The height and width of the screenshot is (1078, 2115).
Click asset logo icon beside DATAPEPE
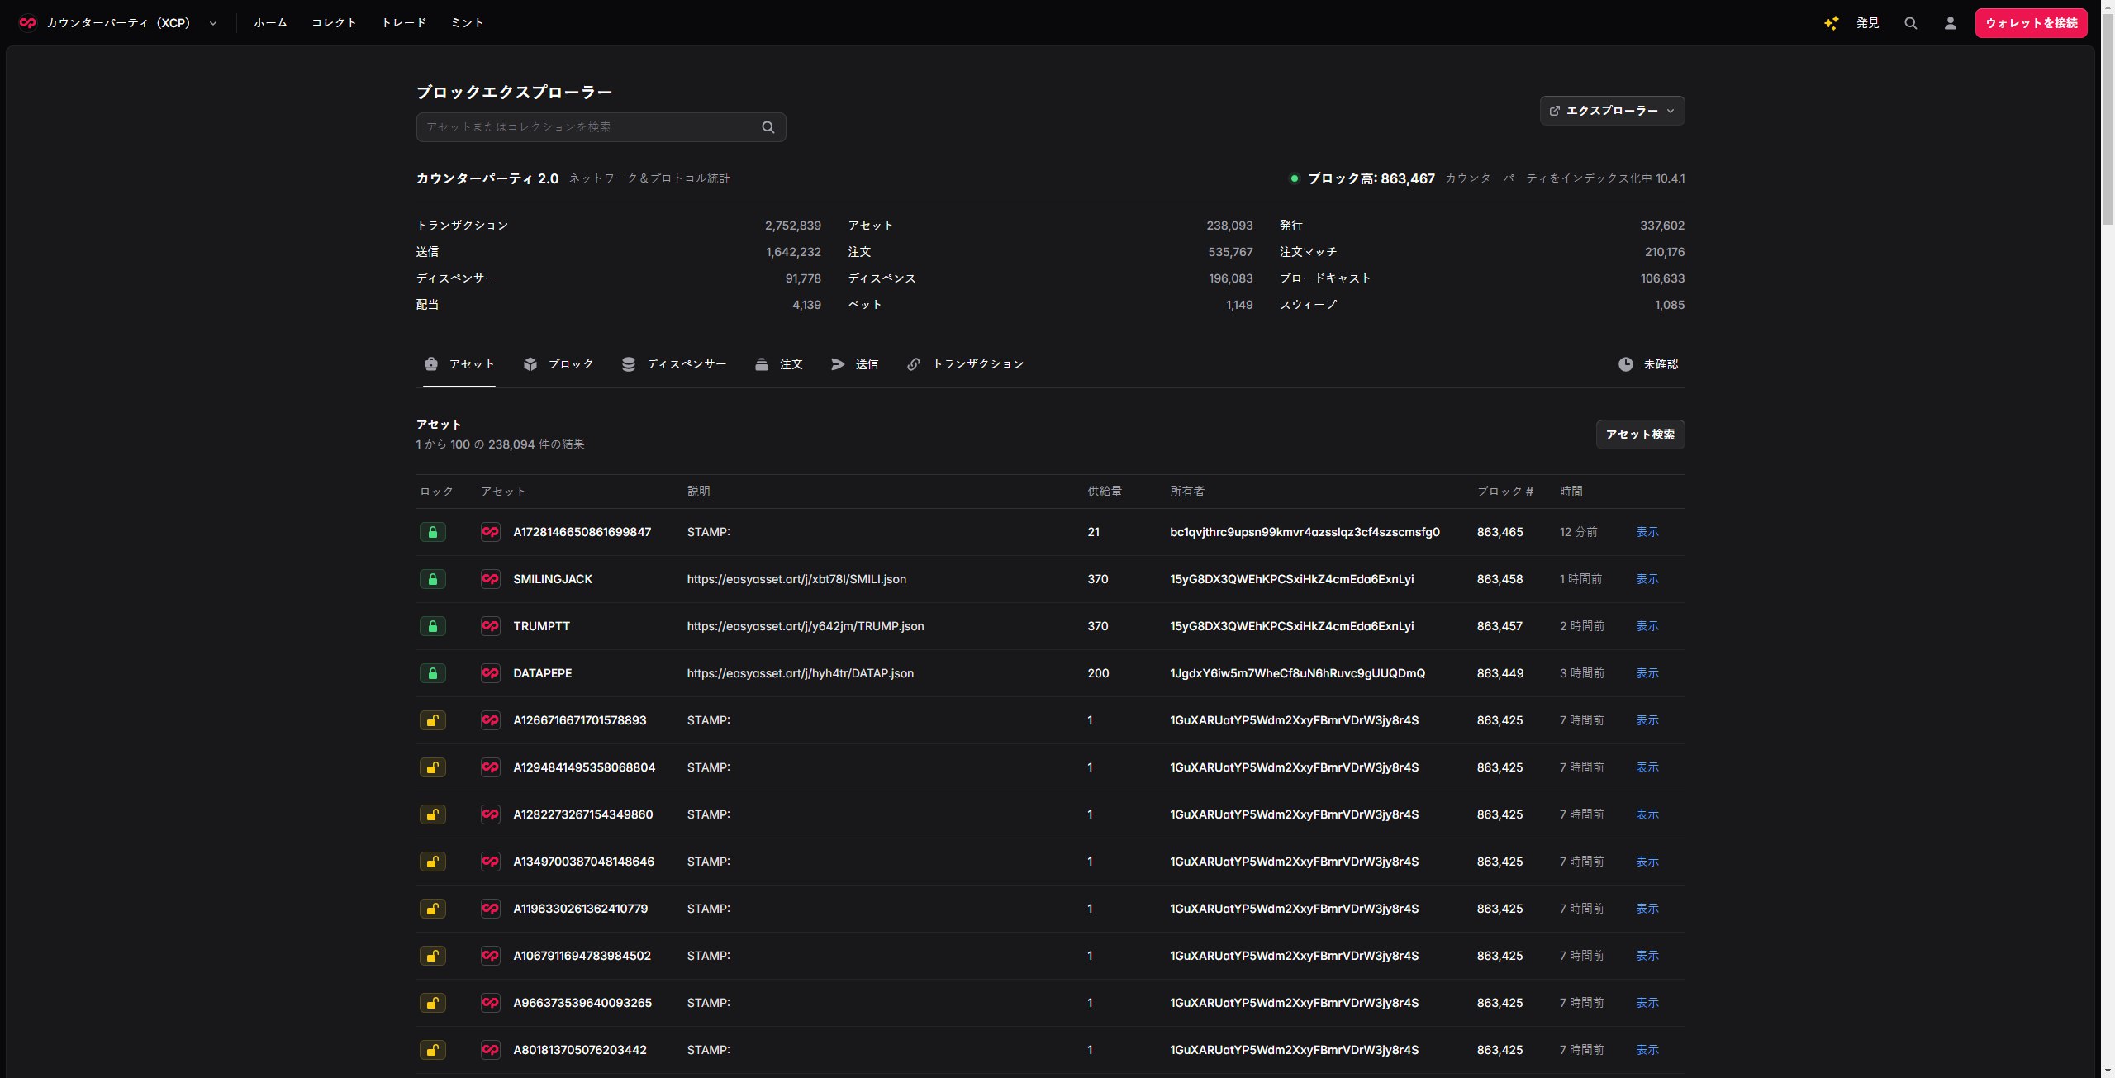point(490,673)
